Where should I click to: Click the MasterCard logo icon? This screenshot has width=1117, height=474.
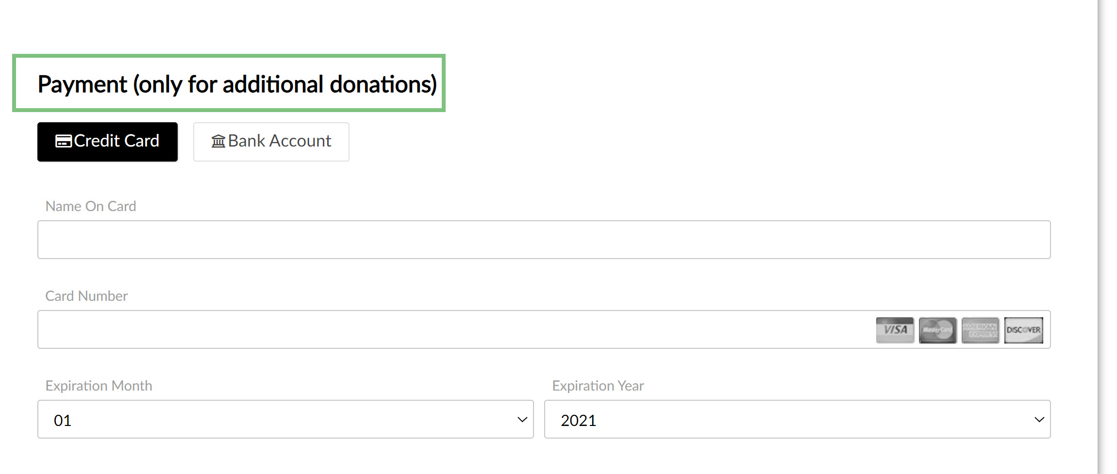pyautogui.click(x=937, y=330)
